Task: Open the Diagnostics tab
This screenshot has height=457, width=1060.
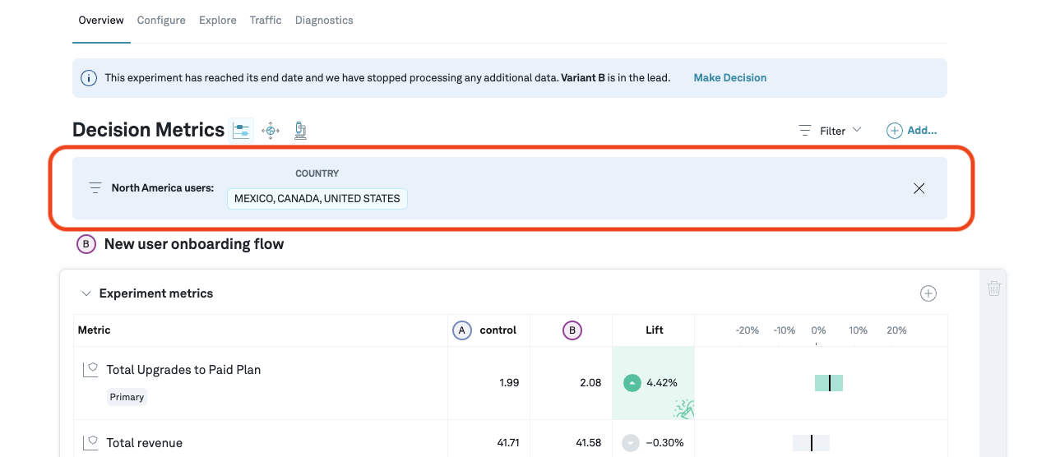Action: point(324,21)
